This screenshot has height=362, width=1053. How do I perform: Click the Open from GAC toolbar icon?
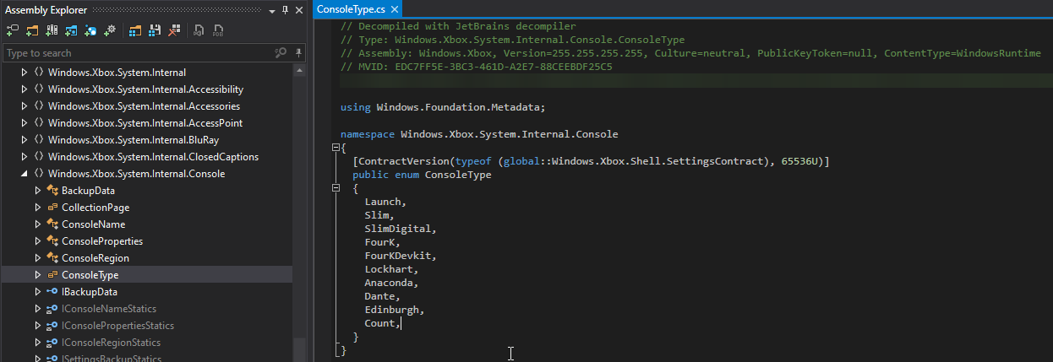coord(52,31)
